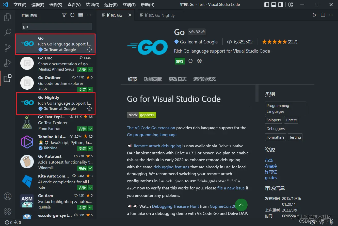Open Run and Debug view
Screen dimensions: 338x226
click(x=8, y=63)
